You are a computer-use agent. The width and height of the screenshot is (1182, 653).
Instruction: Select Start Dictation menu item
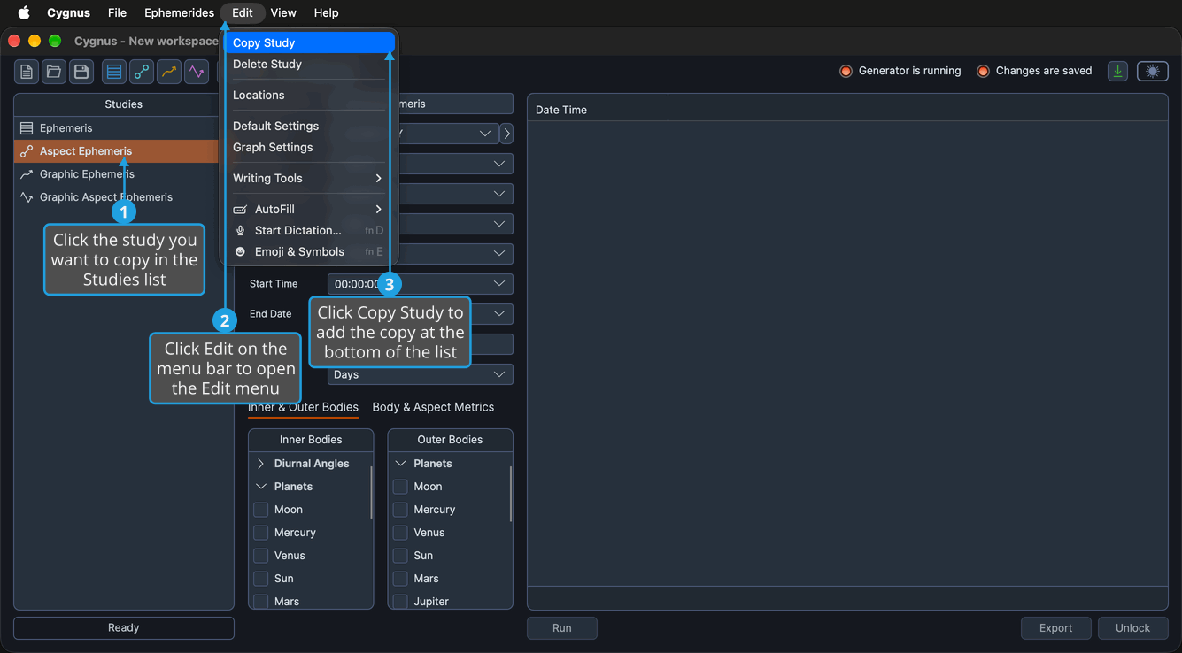coord(309,231)
